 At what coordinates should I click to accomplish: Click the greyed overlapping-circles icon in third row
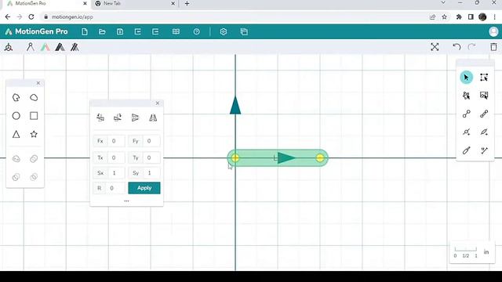point(34,158)
